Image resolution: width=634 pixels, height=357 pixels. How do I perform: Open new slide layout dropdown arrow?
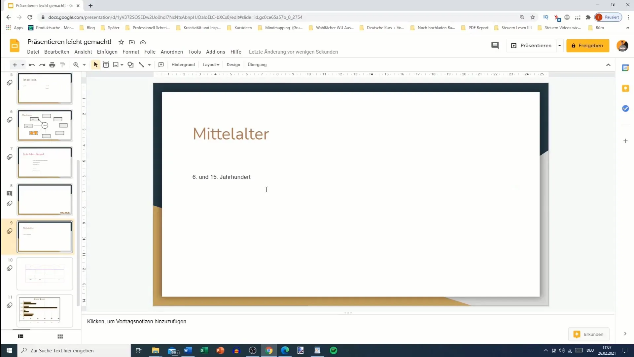[x=23, y=65]
